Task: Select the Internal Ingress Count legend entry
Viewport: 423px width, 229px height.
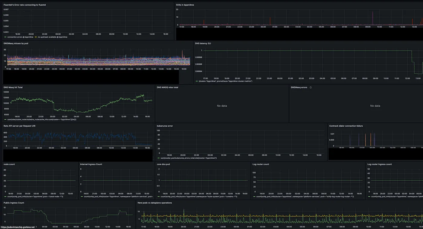Action: point(118,197)
